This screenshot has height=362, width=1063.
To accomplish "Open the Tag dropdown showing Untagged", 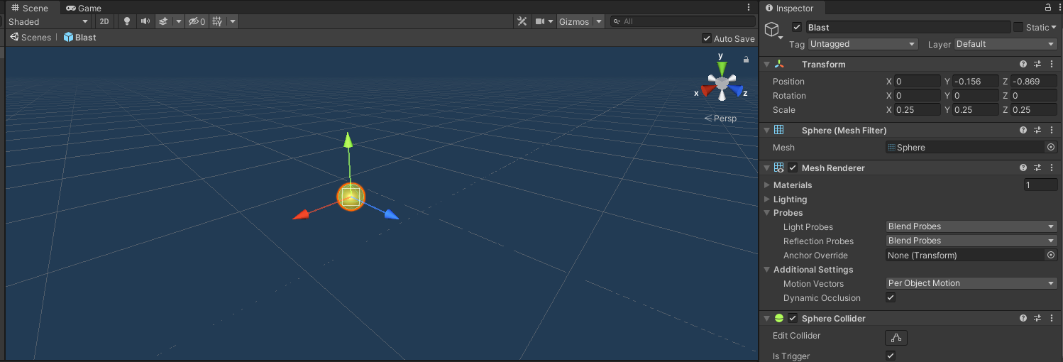I will pyautogui.click(x=863, y=44).
